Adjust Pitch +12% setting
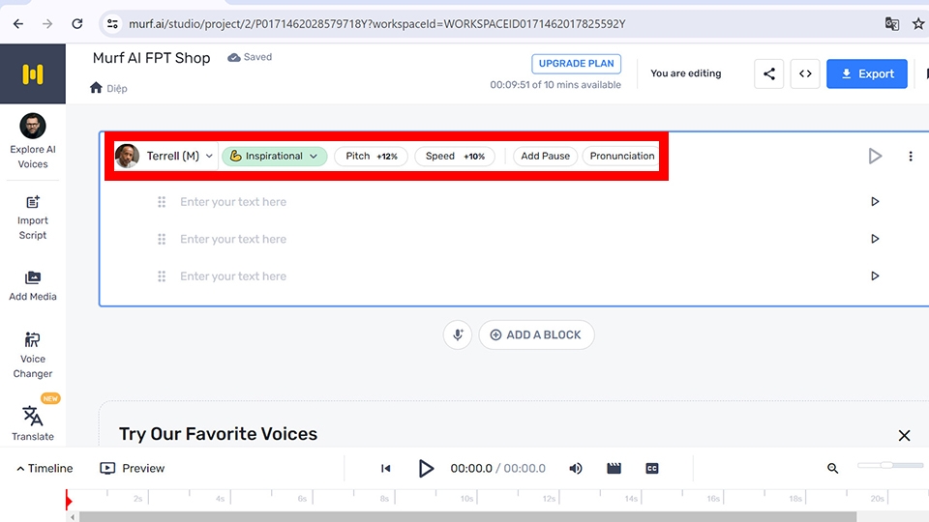Image resolution: width=929 pixels, height=522 pixels. 371,157
